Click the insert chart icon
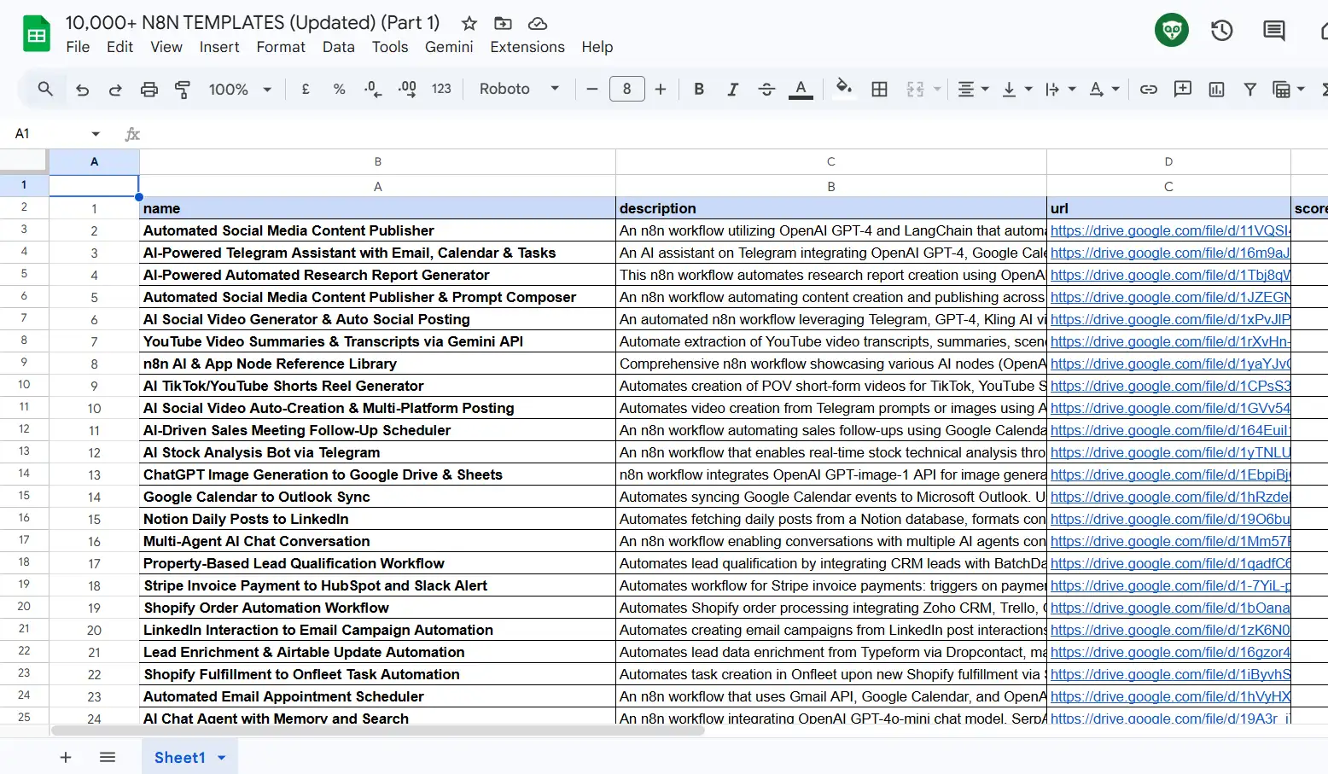 1216,90
